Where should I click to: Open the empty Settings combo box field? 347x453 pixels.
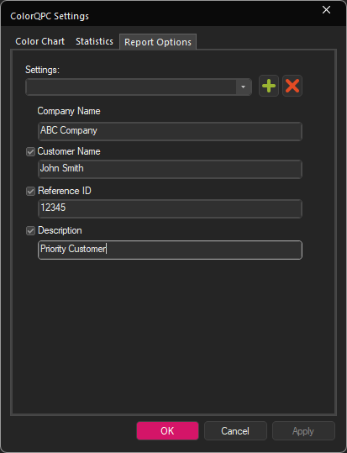[139, 87]
